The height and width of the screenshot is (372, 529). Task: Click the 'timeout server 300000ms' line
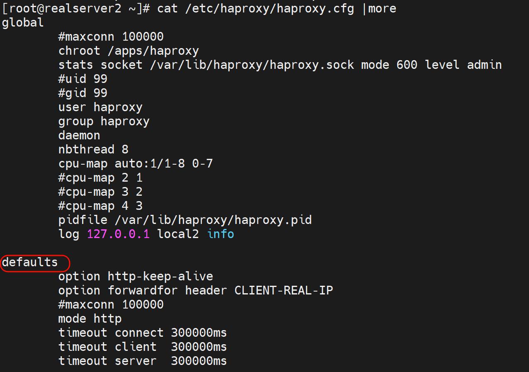(x=143, y=361)
